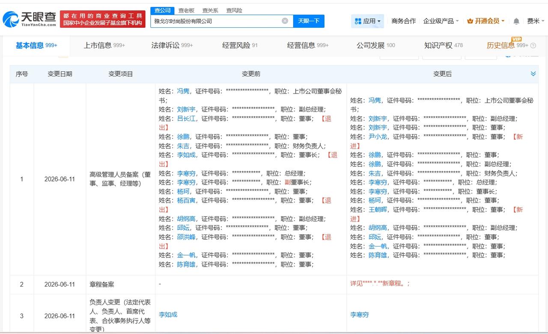The height and width of the screenshot is (334, 548).
Task: Open the 开通会员 dropdown
Action: click(486, 21)
